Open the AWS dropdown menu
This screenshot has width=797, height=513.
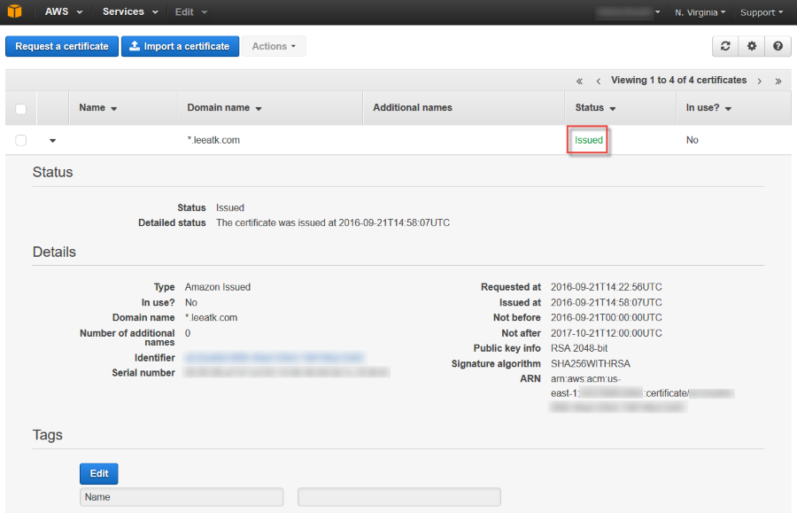(64, 12)
